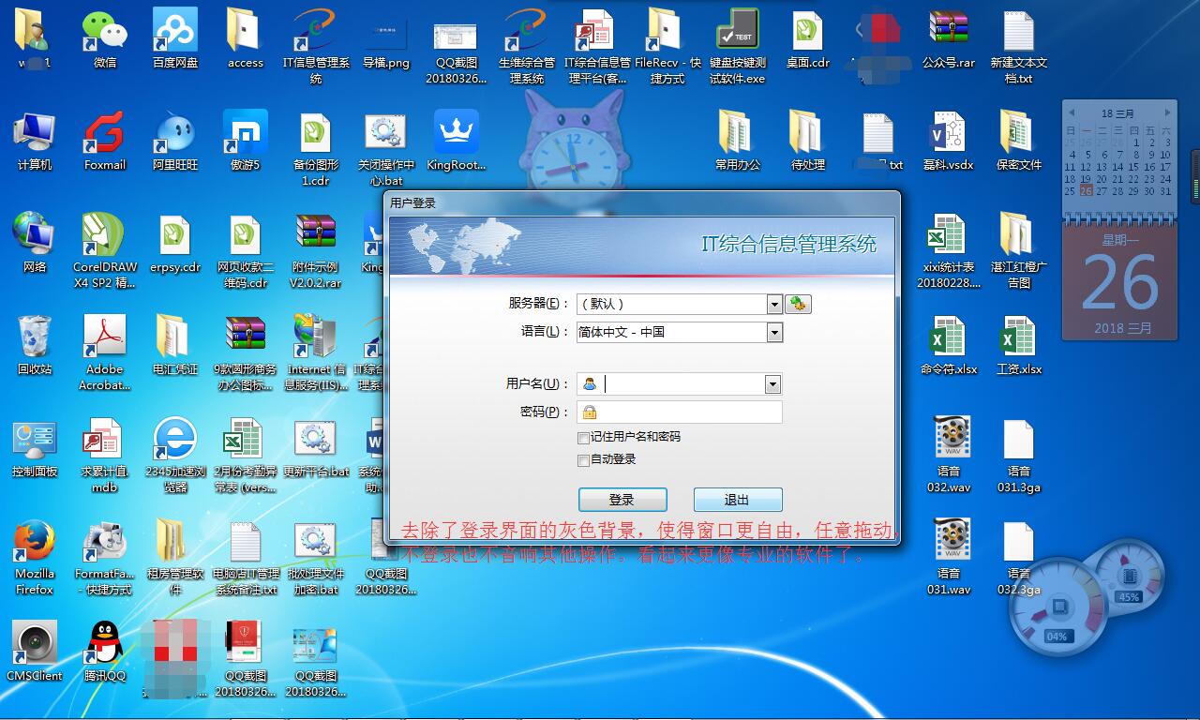Open the 用户名 dropdown arrow
Viewport: 1200px width, 720px height.
point(772,384)
